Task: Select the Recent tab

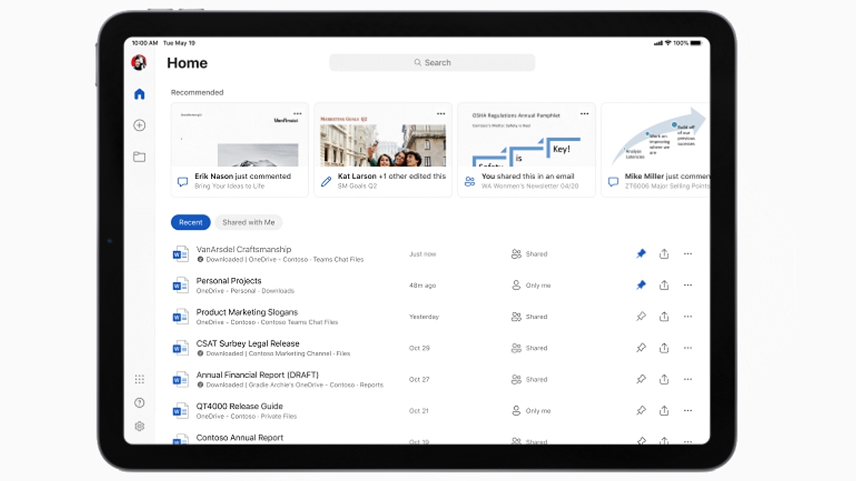Action: tap(190, 222)
